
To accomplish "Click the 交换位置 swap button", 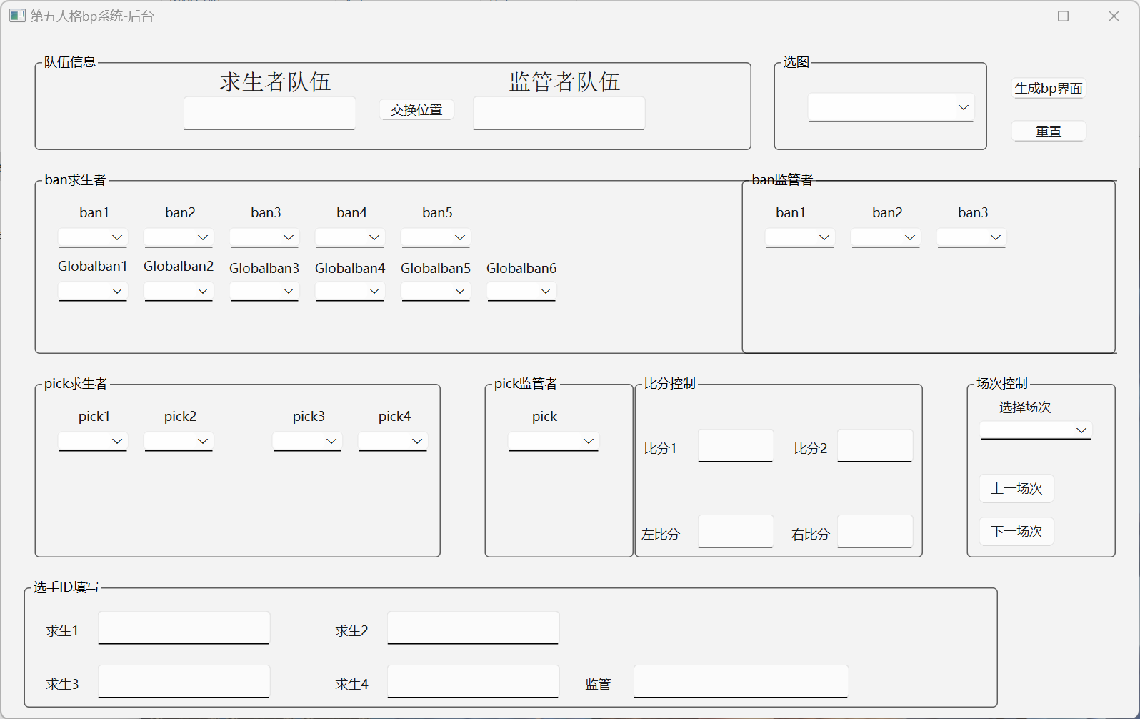I will pos(416,109).
